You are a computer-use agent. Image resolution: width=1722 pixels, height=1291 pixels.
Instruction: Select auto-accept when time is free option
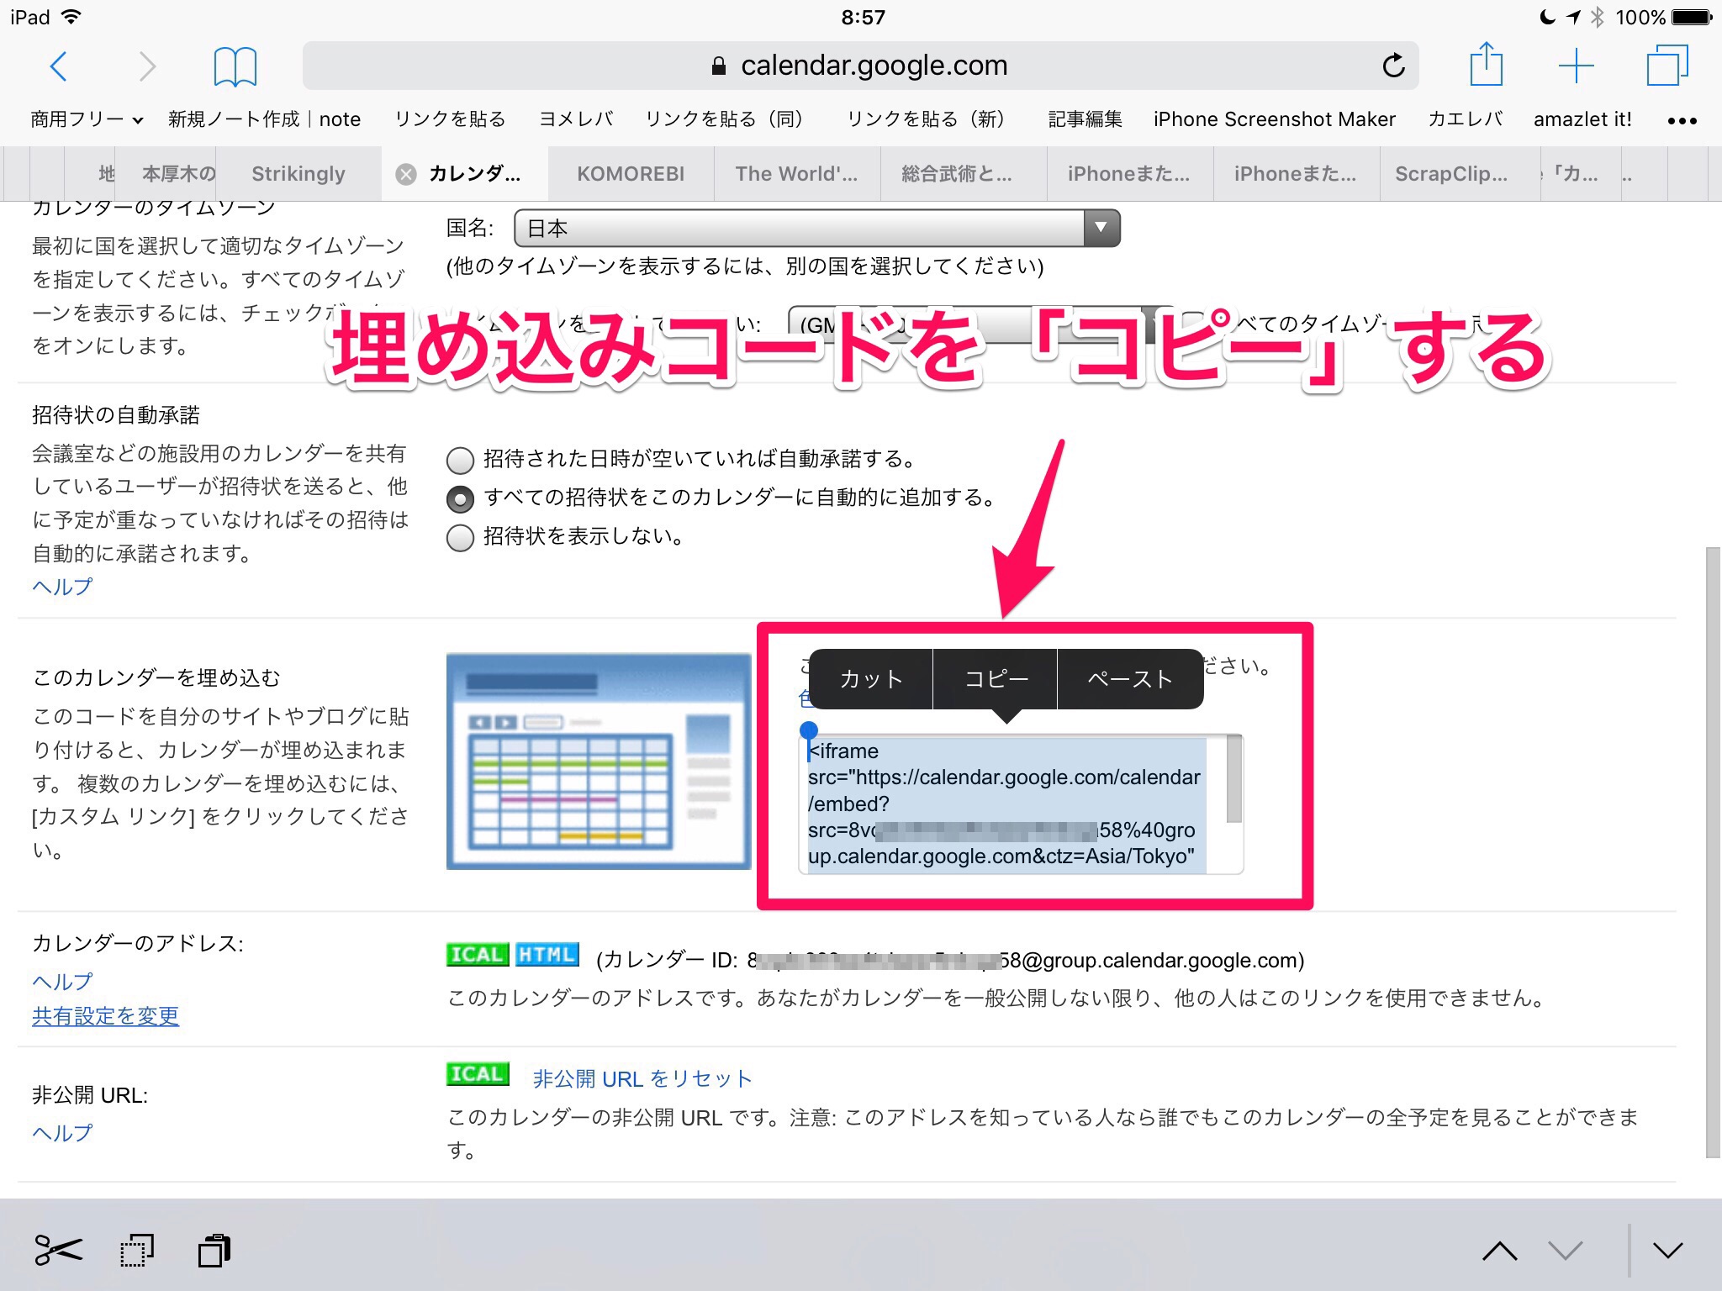[460, 460]
